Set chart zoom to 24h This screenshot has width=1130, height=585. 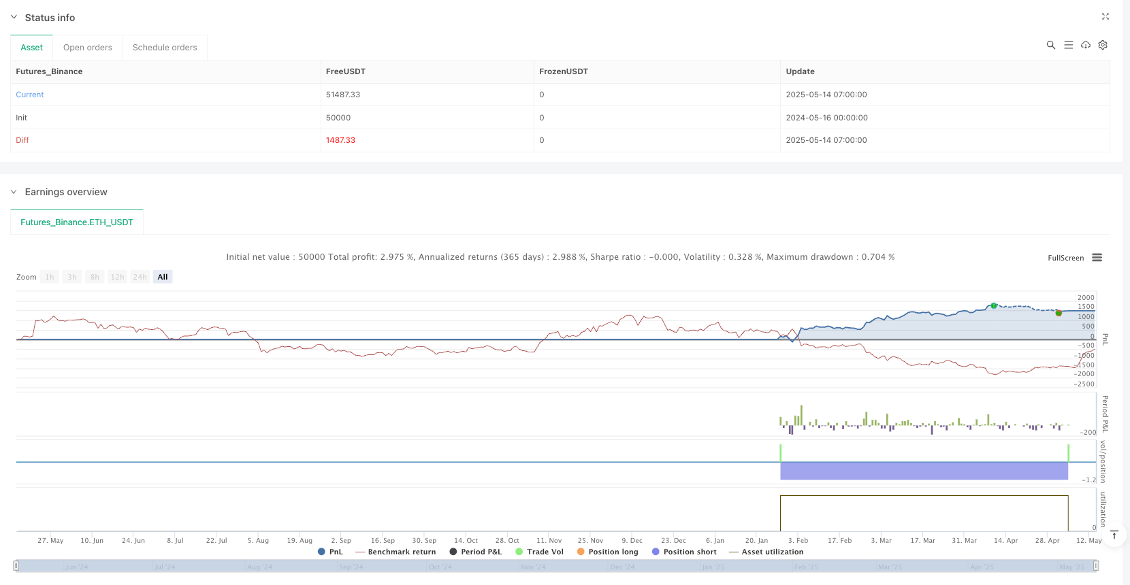[x=140, y=277]
